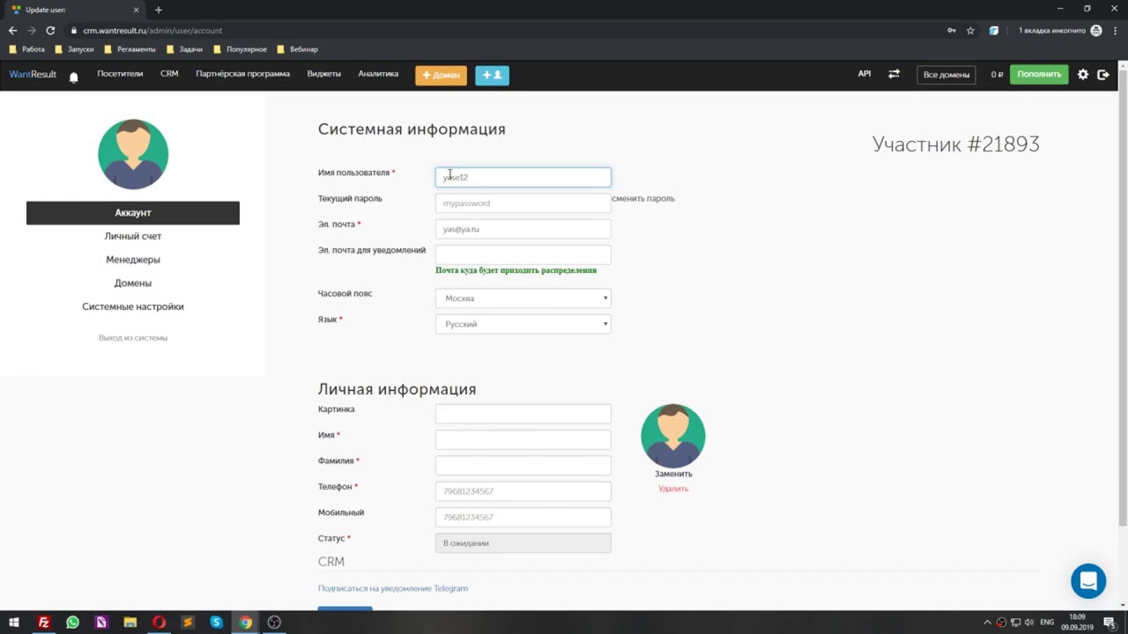Click the browser back arrow
Image resolution: width=1128 pixels, height=634 pixels.
pos(12,31)
